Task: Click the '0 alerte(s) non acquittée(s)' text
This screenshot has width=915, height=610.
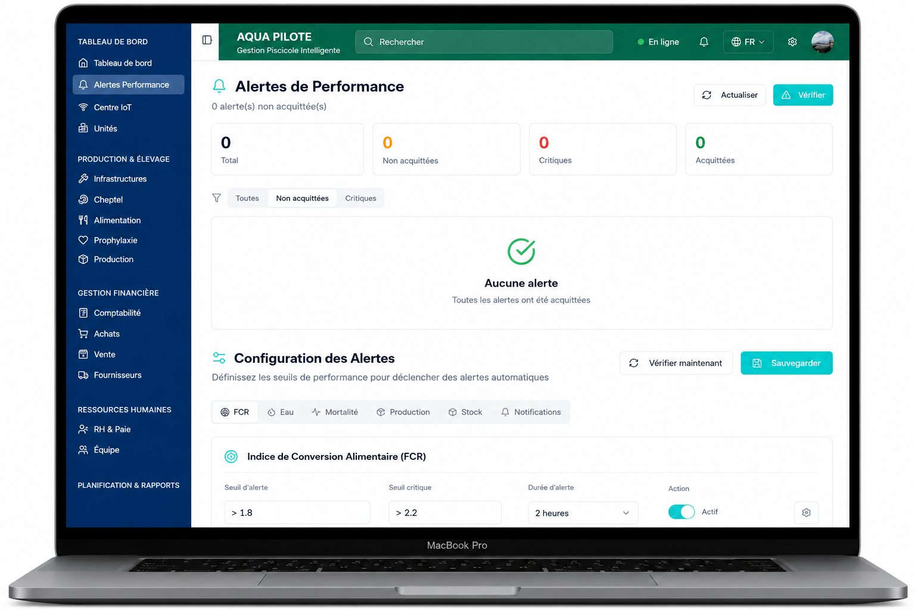Action: 269,107
